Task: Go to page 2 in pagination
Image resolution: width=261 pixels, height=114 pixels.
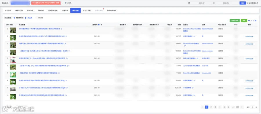Action: (211, 107)
